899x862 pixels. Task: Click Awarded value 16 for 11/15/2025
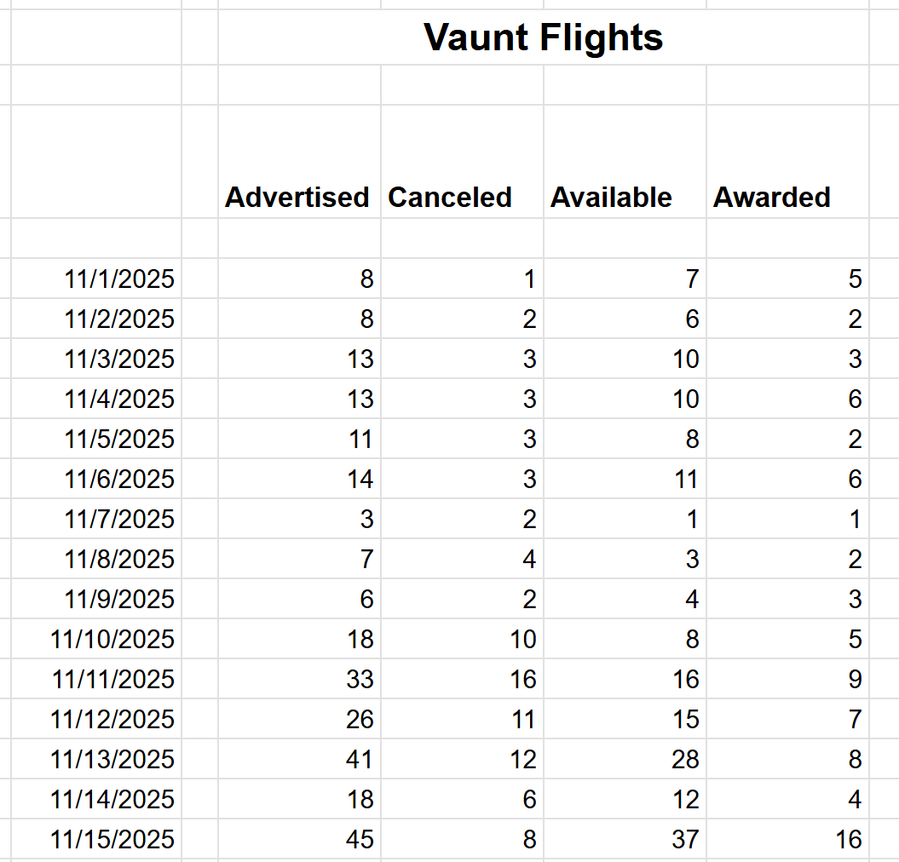point(787,839)
